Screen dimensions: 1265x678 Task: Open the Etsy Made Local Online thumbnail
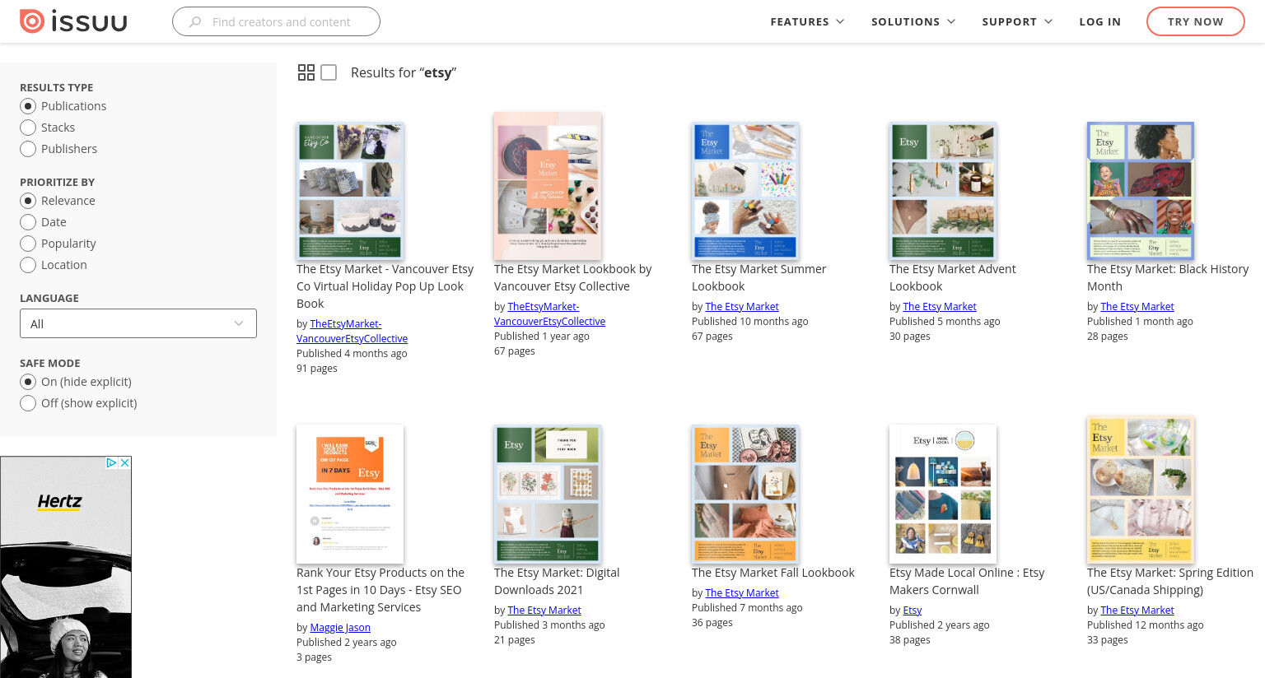(943, 494)
